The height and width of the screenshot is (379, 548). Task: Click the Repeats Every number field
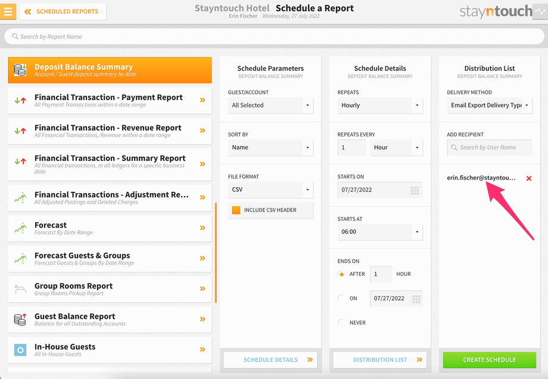coord(351,148)
